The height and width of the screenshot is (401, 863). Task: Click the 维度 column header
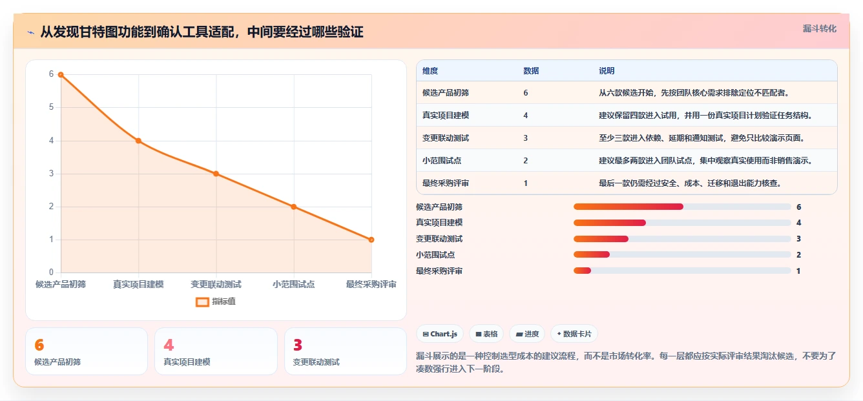pyautogui.click(x=430, y=71)
